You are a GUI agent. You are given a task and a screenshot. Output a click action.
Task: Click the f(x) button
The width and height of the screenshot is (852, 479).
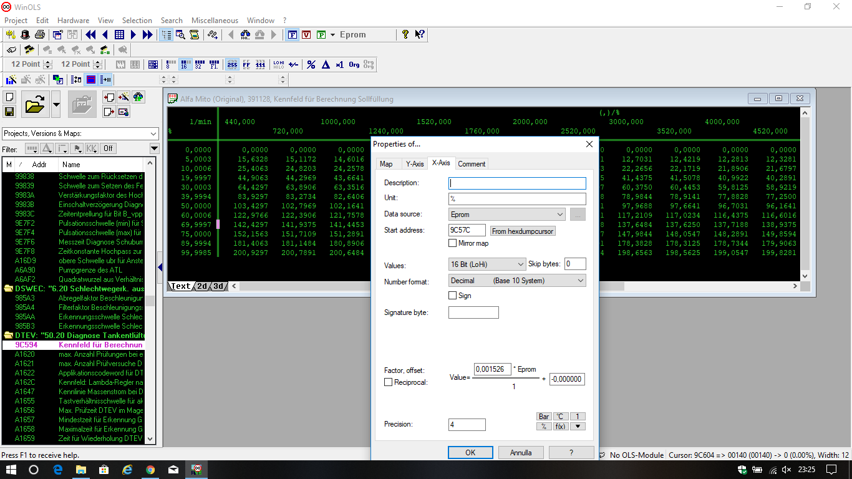[561, 427]
